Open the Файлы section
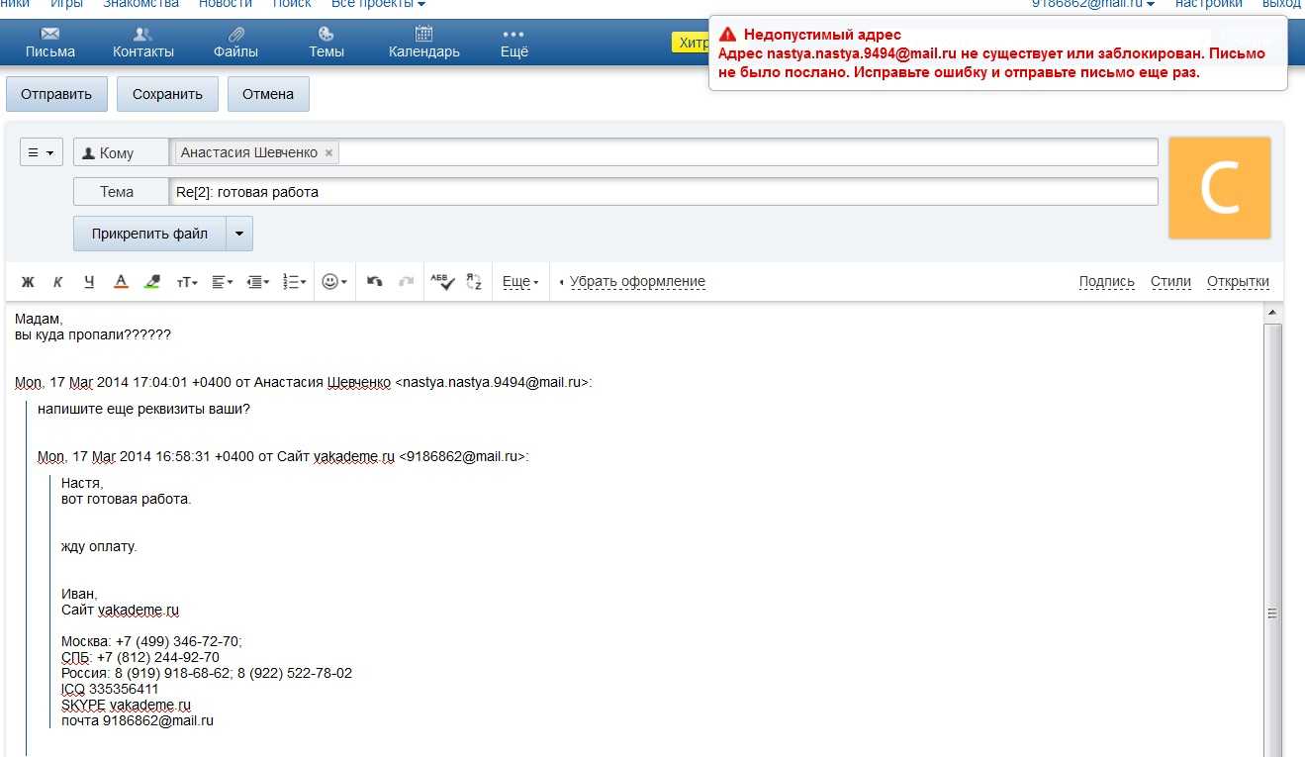The width and height of the screenshot is (1305, 757). (x=235, y=43)
